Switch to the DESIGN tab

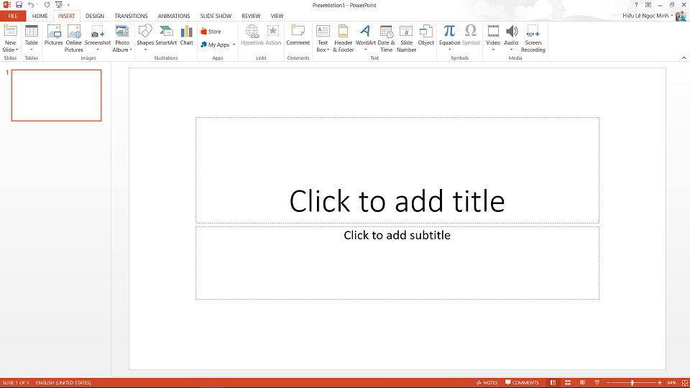95,16
